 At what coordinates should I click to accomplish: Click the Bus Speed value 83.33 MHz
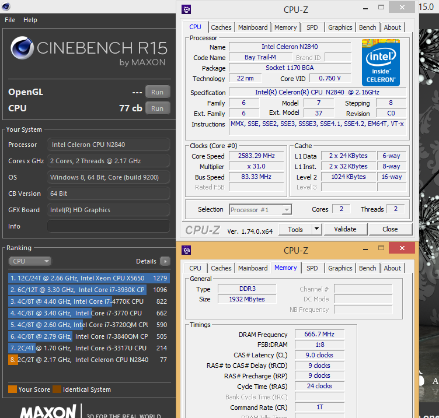tap(256, 177)
